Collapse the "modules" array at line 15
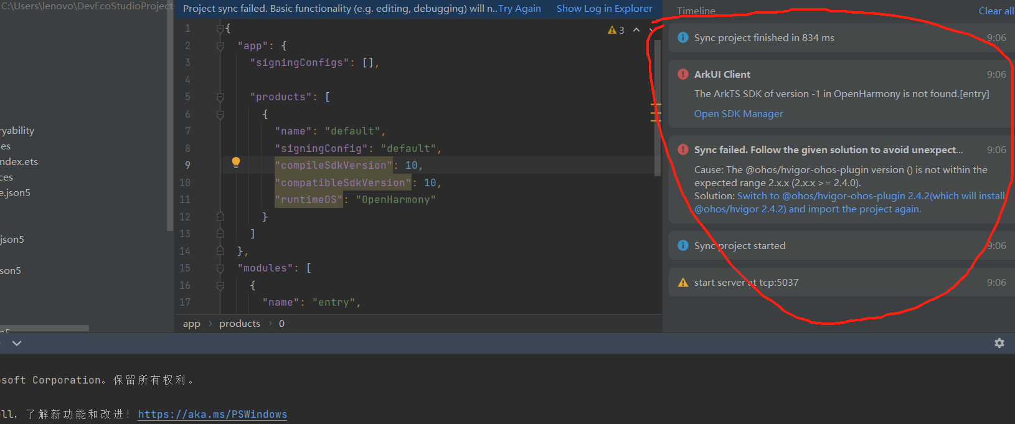The image size is (1015, 424). pos(220,268)
